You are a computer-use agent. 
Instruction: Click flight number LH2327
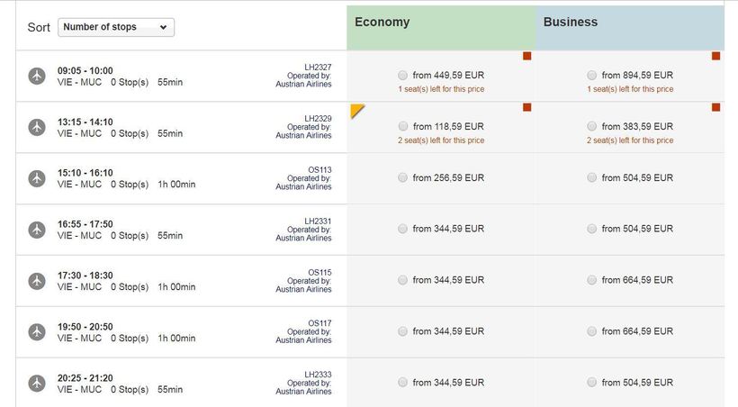[x=318, y=67]
